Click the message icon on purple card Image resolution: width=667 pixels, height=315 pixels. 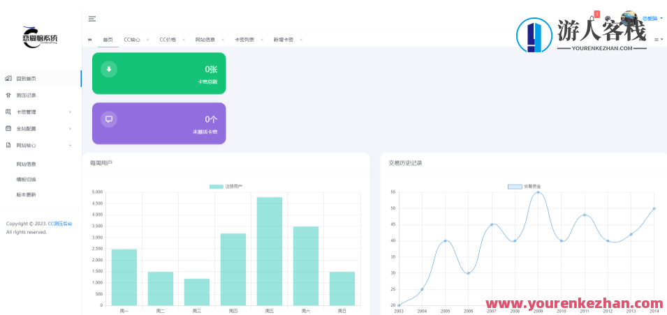point(109,119)
